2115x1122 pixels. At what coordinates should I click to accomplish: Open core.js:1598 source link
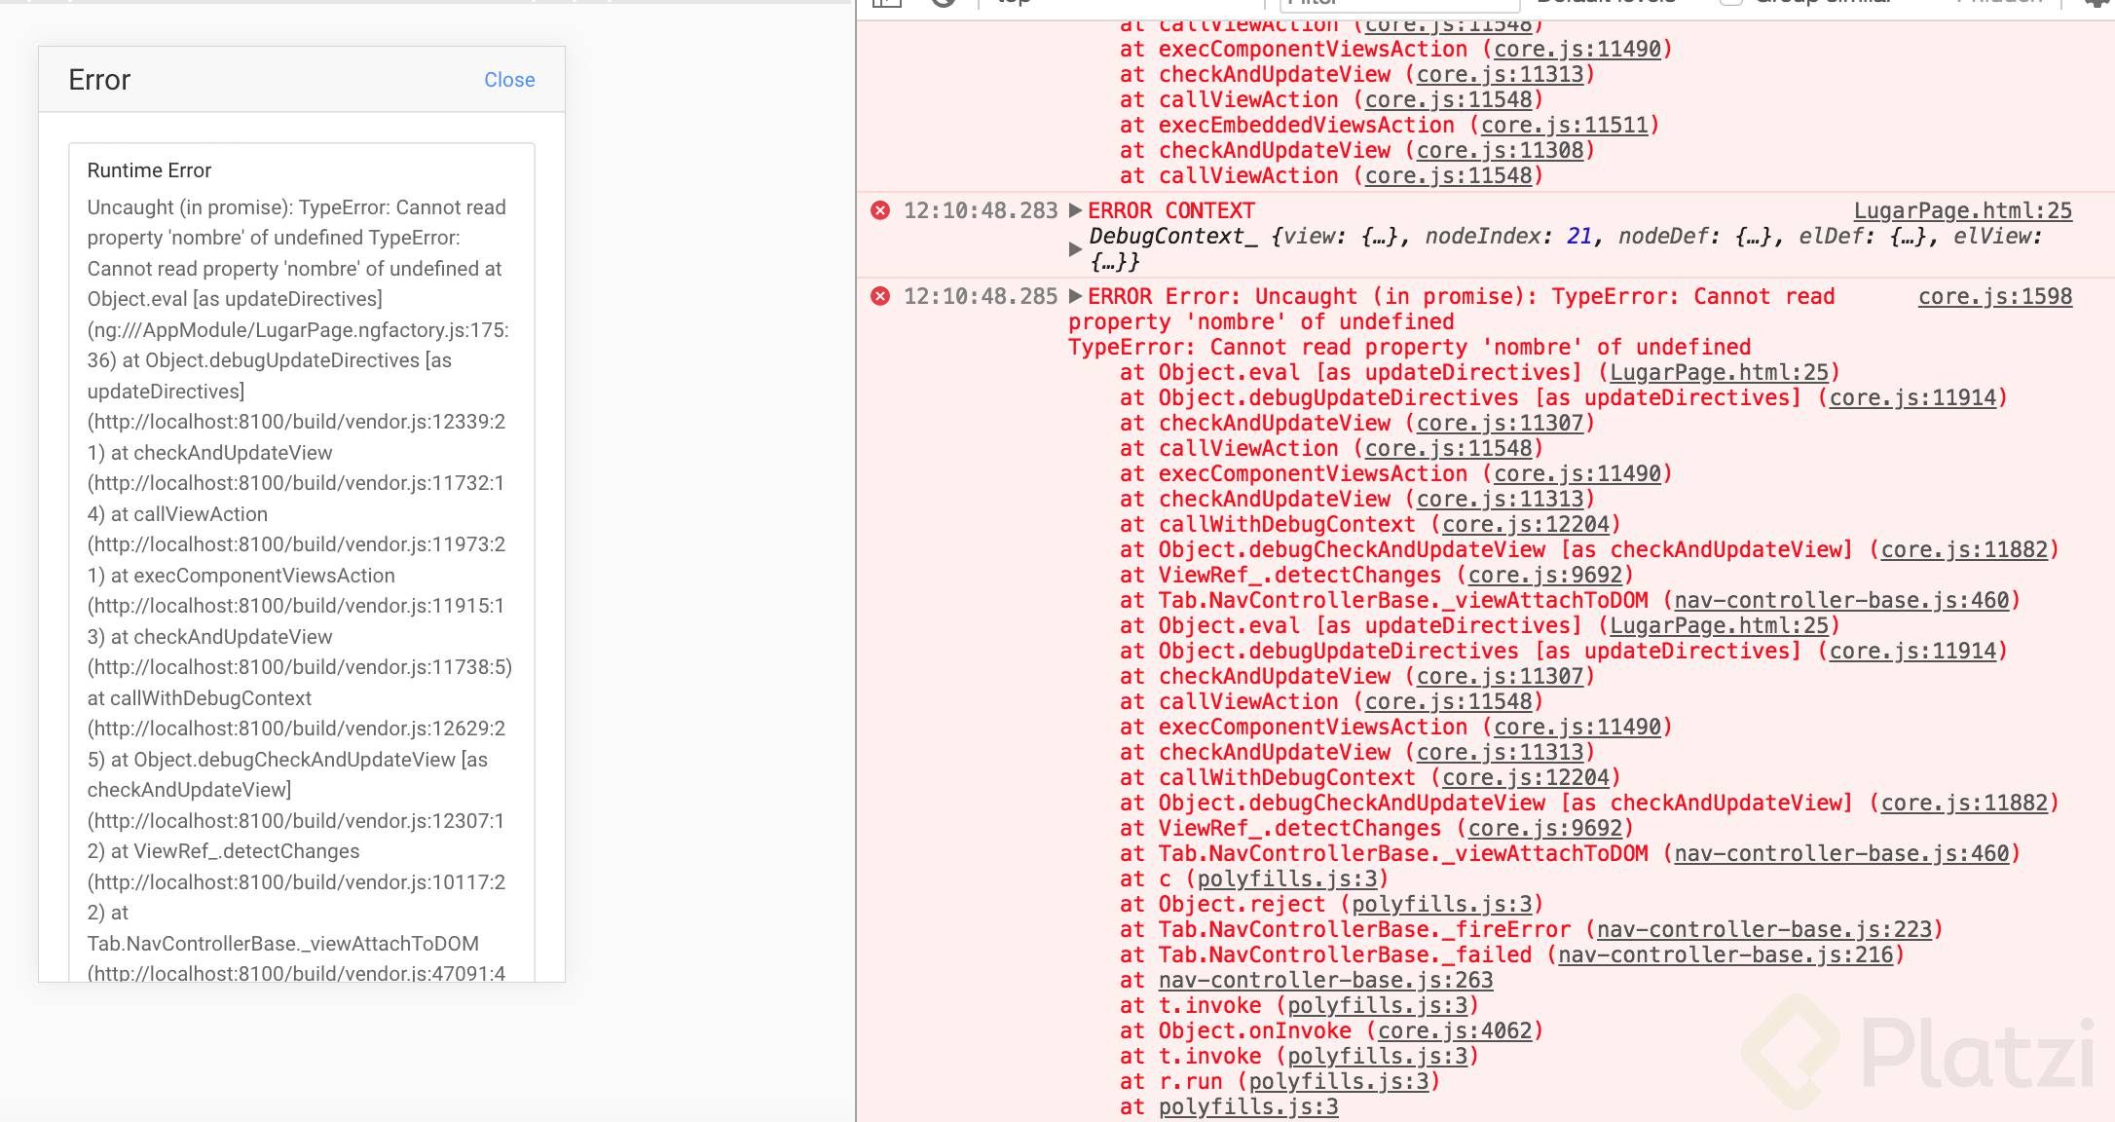1994,296
